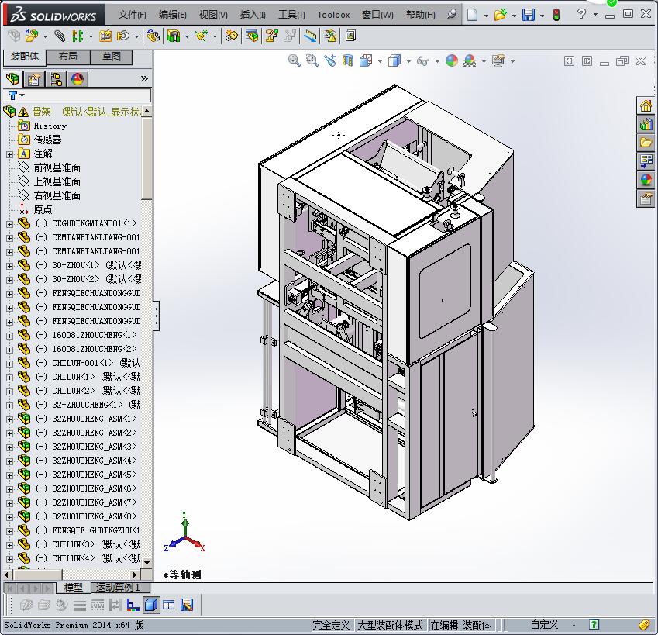Toggle the shaded view button in bottom toolbar

151,605
